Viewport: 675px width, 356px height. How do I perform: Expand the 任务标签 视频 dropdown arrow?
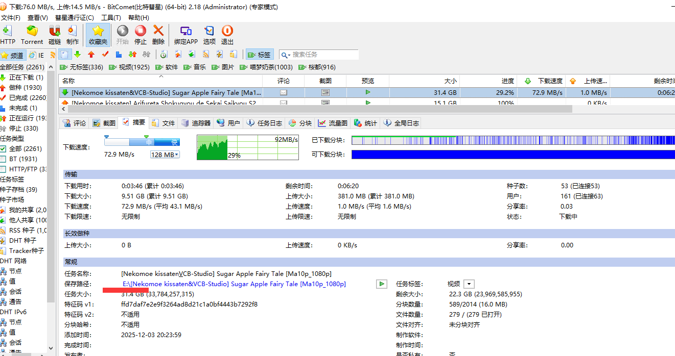(469, 284)
